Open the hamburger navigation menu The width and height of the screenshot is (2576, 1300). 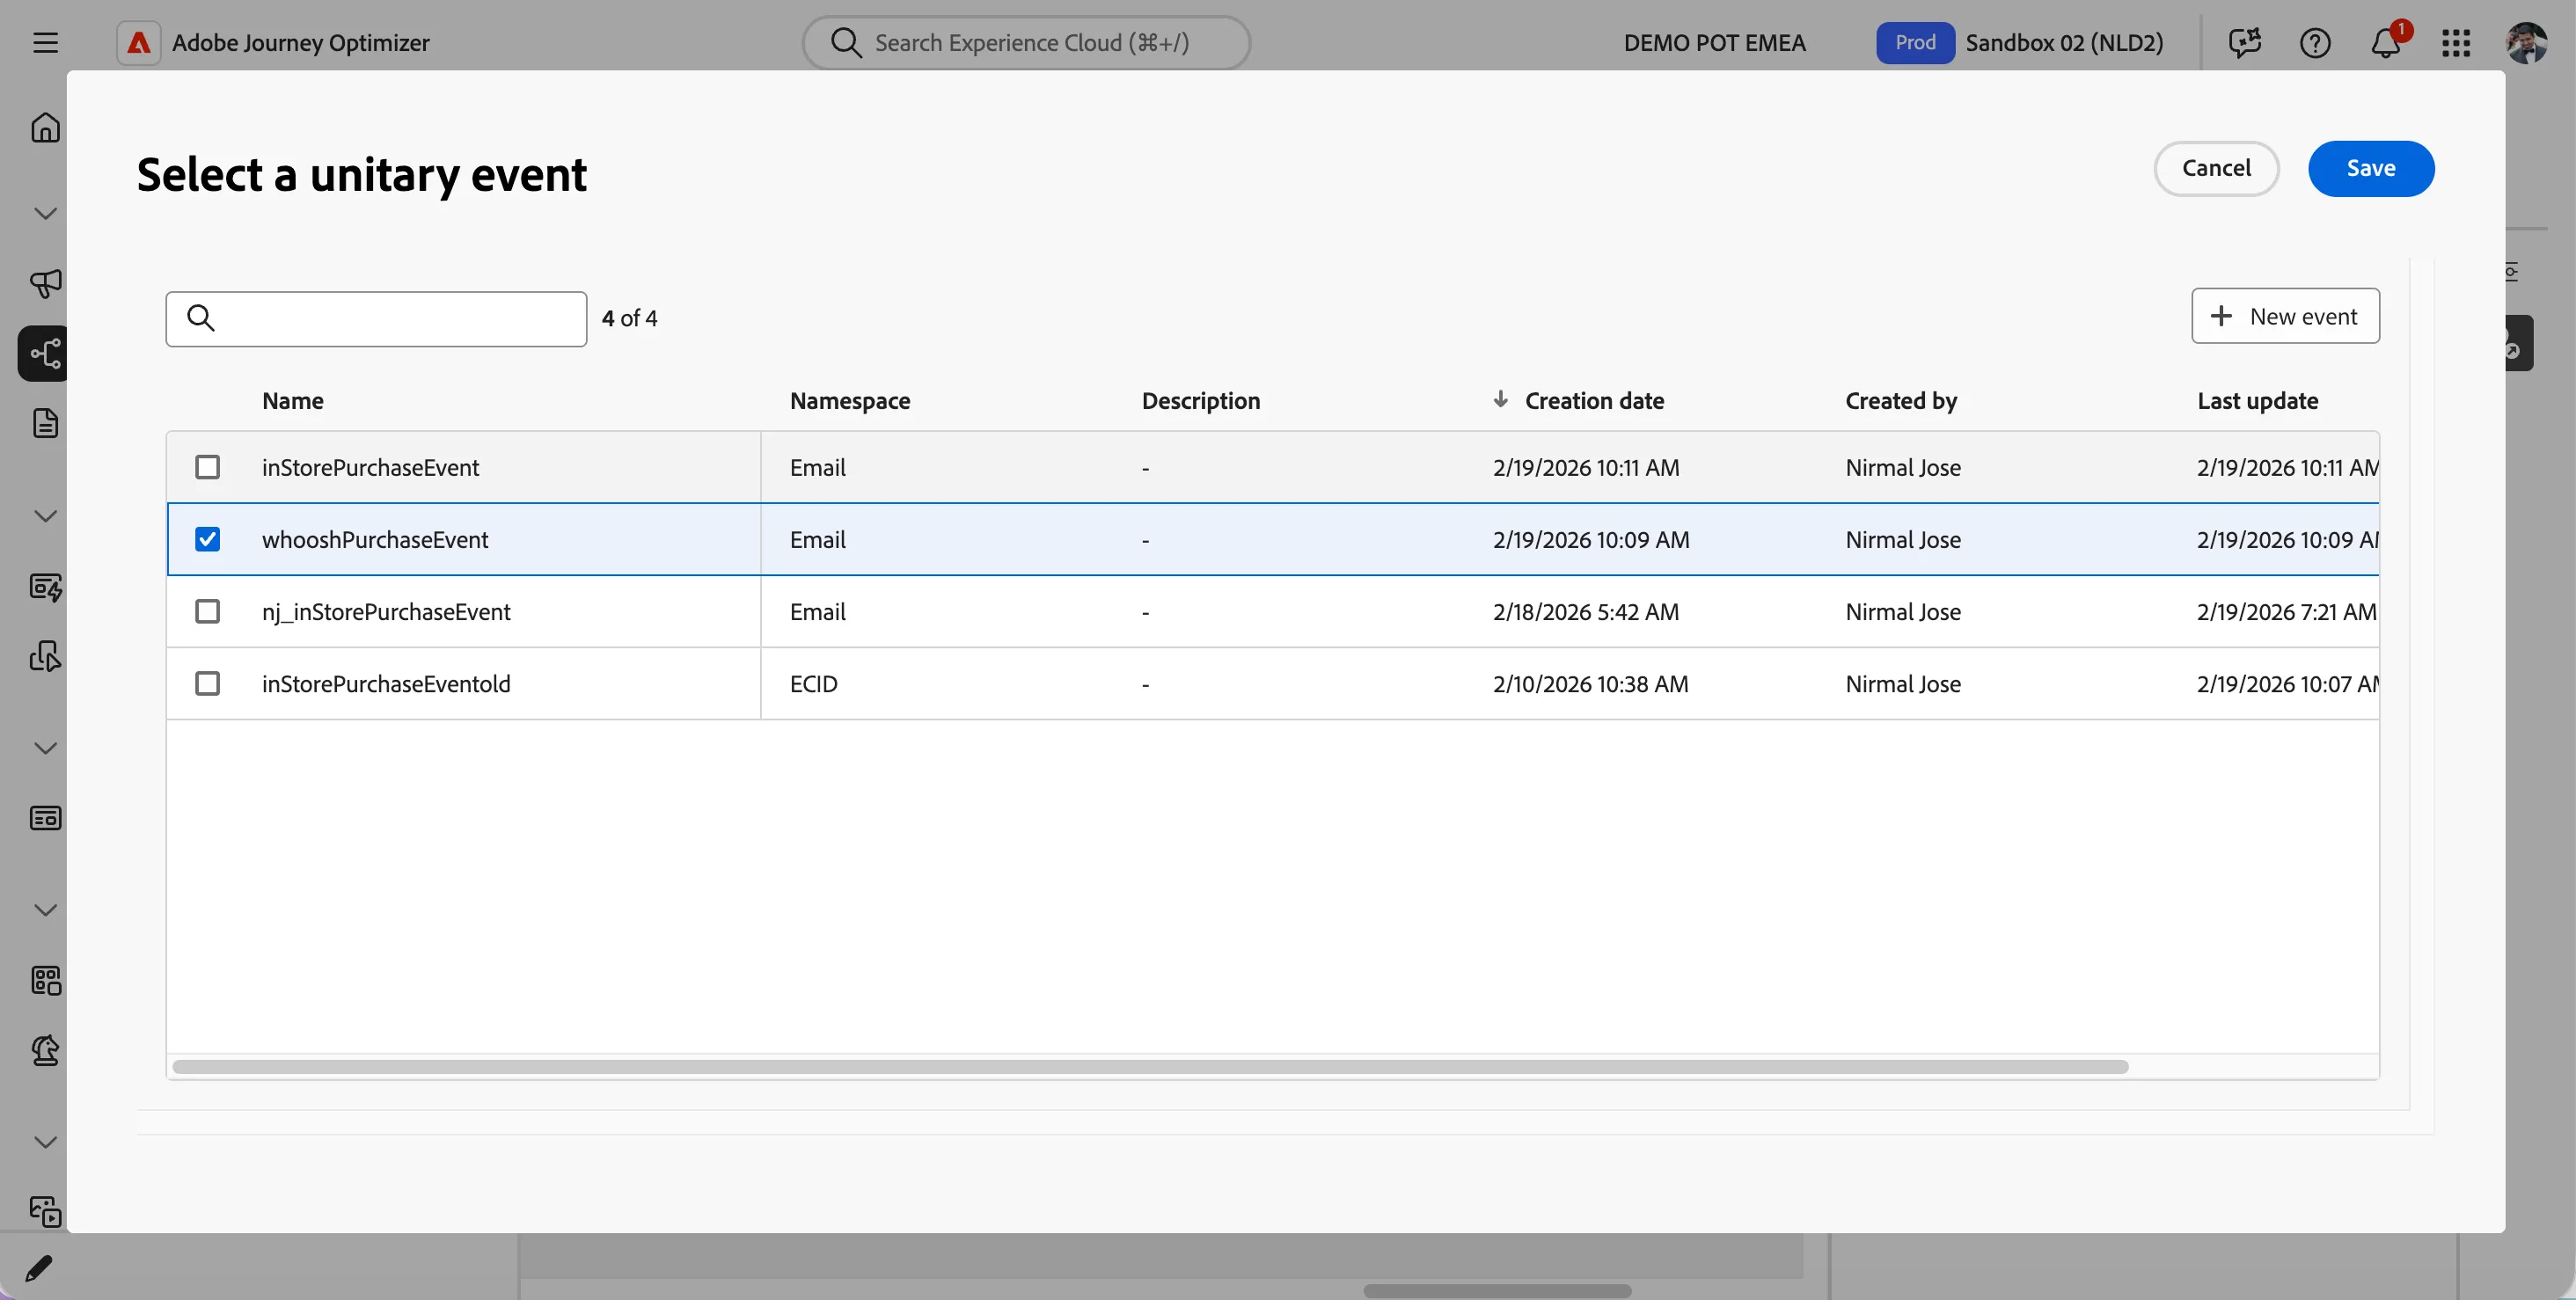(x=45, y=43)
